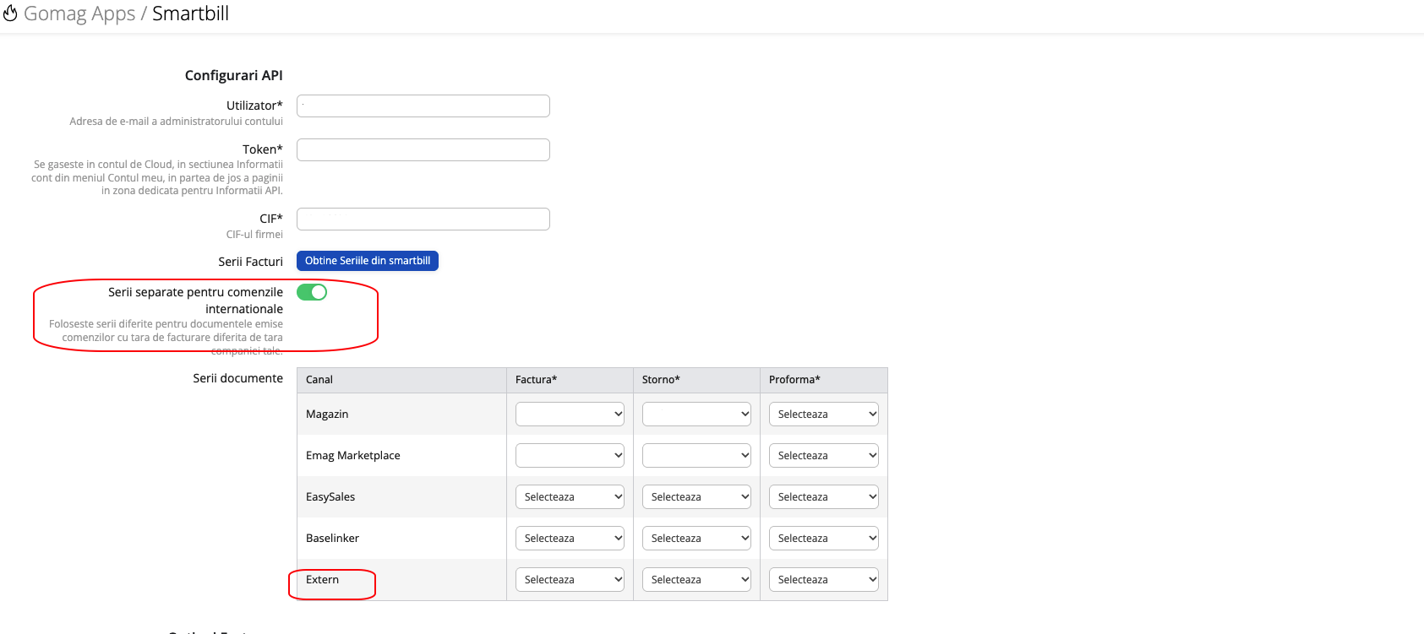1424x634 pixels.
Task: Click the Configurari API heading
Action: (x=234, y=75)
